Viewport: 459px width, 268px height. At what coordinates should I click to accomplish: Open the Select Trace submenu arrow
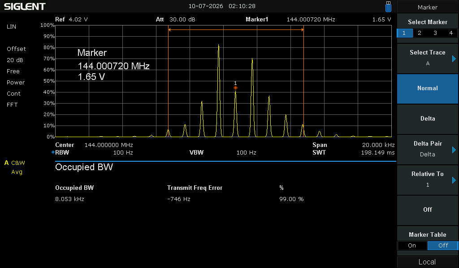(x=454, y=59)
